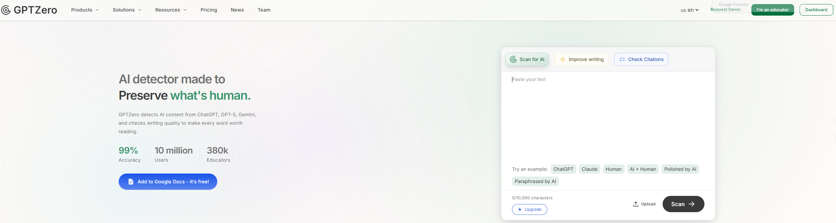The height and width of the screenshot is (223, 836).
Task: Click the Check Citations checklist icon
Action: (622, 59)
